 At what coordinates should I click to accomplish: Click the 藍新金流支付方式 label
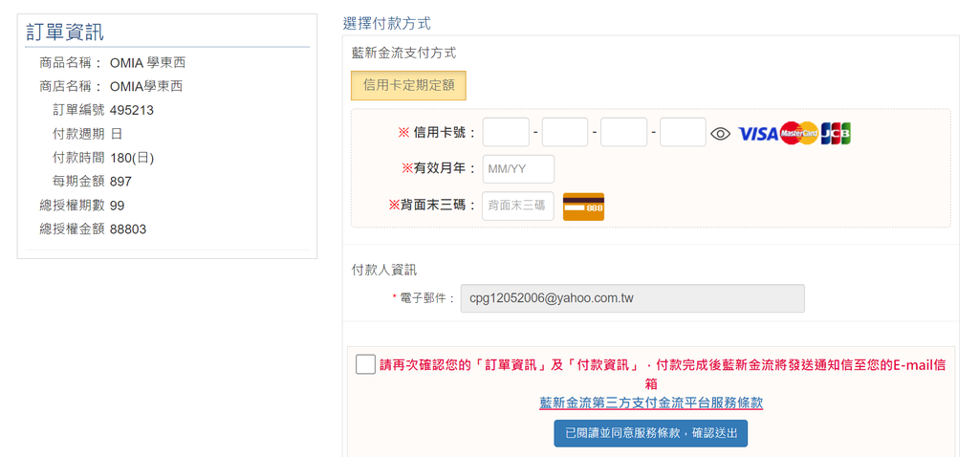tap(404, 54)
